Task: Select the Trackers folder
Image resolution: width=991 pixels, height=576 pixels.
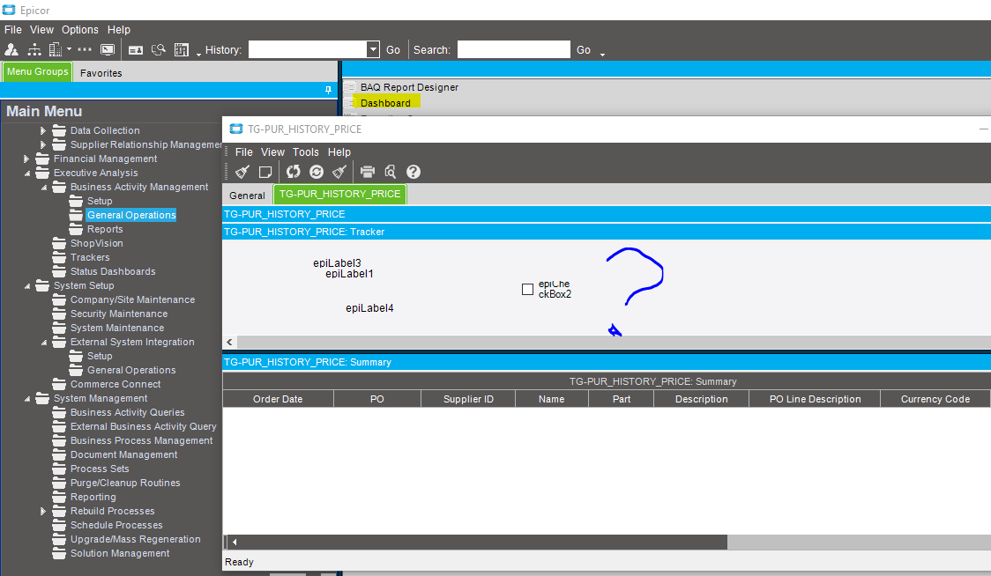Action: click(x=90, y=257)
